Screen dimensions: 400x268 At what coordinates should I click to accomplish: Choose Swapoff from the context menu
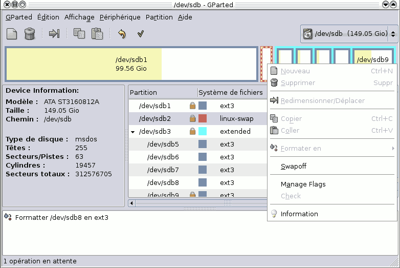tap(294, 167)
